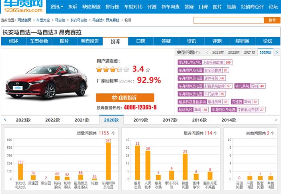Switch to the 车型参数 tab
This screenshot has width=281, height=194.
(x=39, y=41)
